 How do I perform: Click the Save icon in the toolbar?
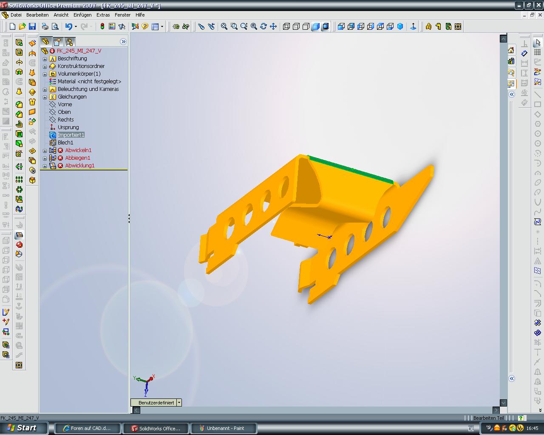pyautogui.click(x=32, y=26)
